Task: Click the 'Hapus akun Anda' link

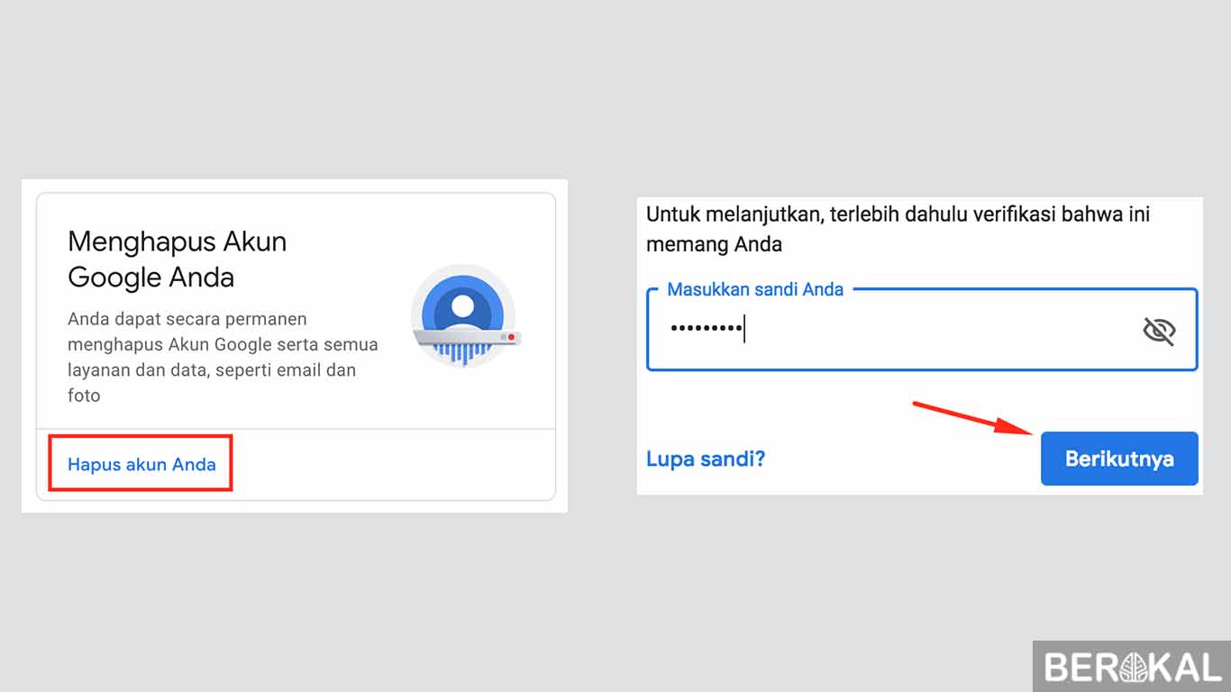Action: click(141, 465)
